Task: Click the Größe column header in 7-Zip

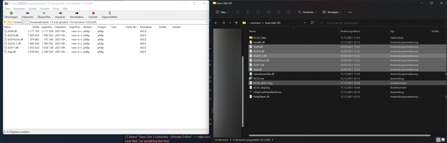Action: (36, 27)
